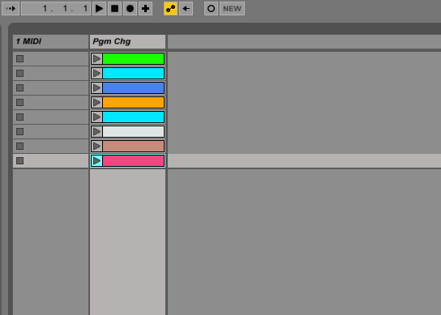Screen dimensions: 441x315
Task: Launch the cyan clip below the orange one
Action: point(96,117)
